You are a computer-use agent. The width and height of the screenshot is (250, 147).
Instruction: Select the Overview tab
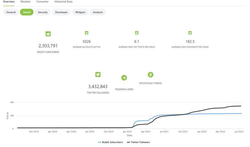(9, 2)
